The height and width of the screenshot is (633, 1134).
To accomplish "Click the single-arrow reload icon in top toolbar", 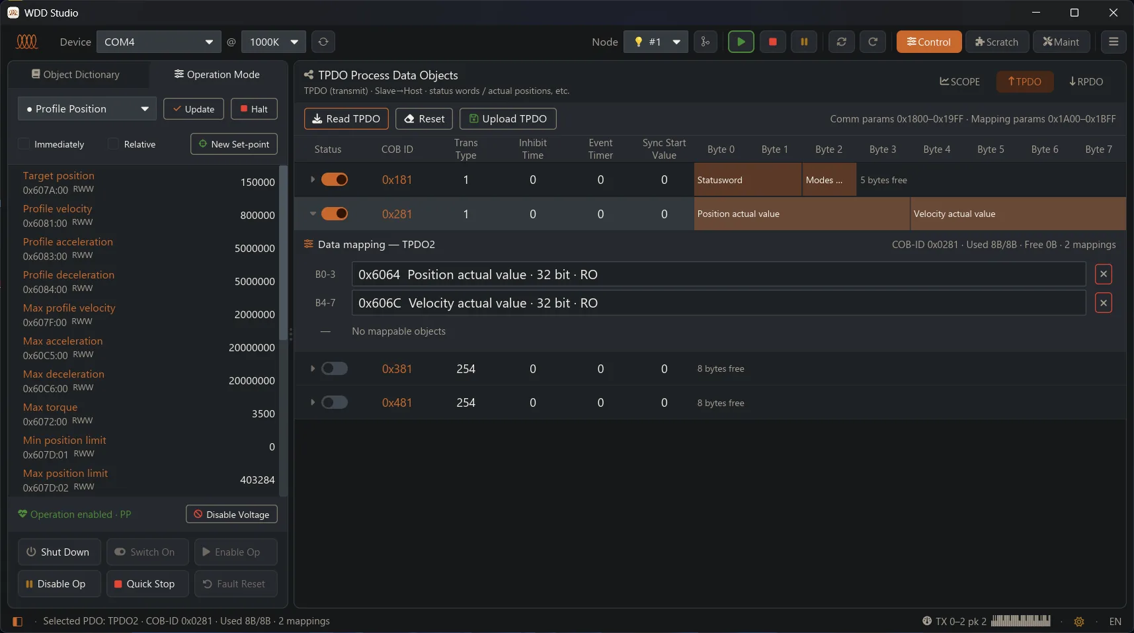I will tap(873, 42).
